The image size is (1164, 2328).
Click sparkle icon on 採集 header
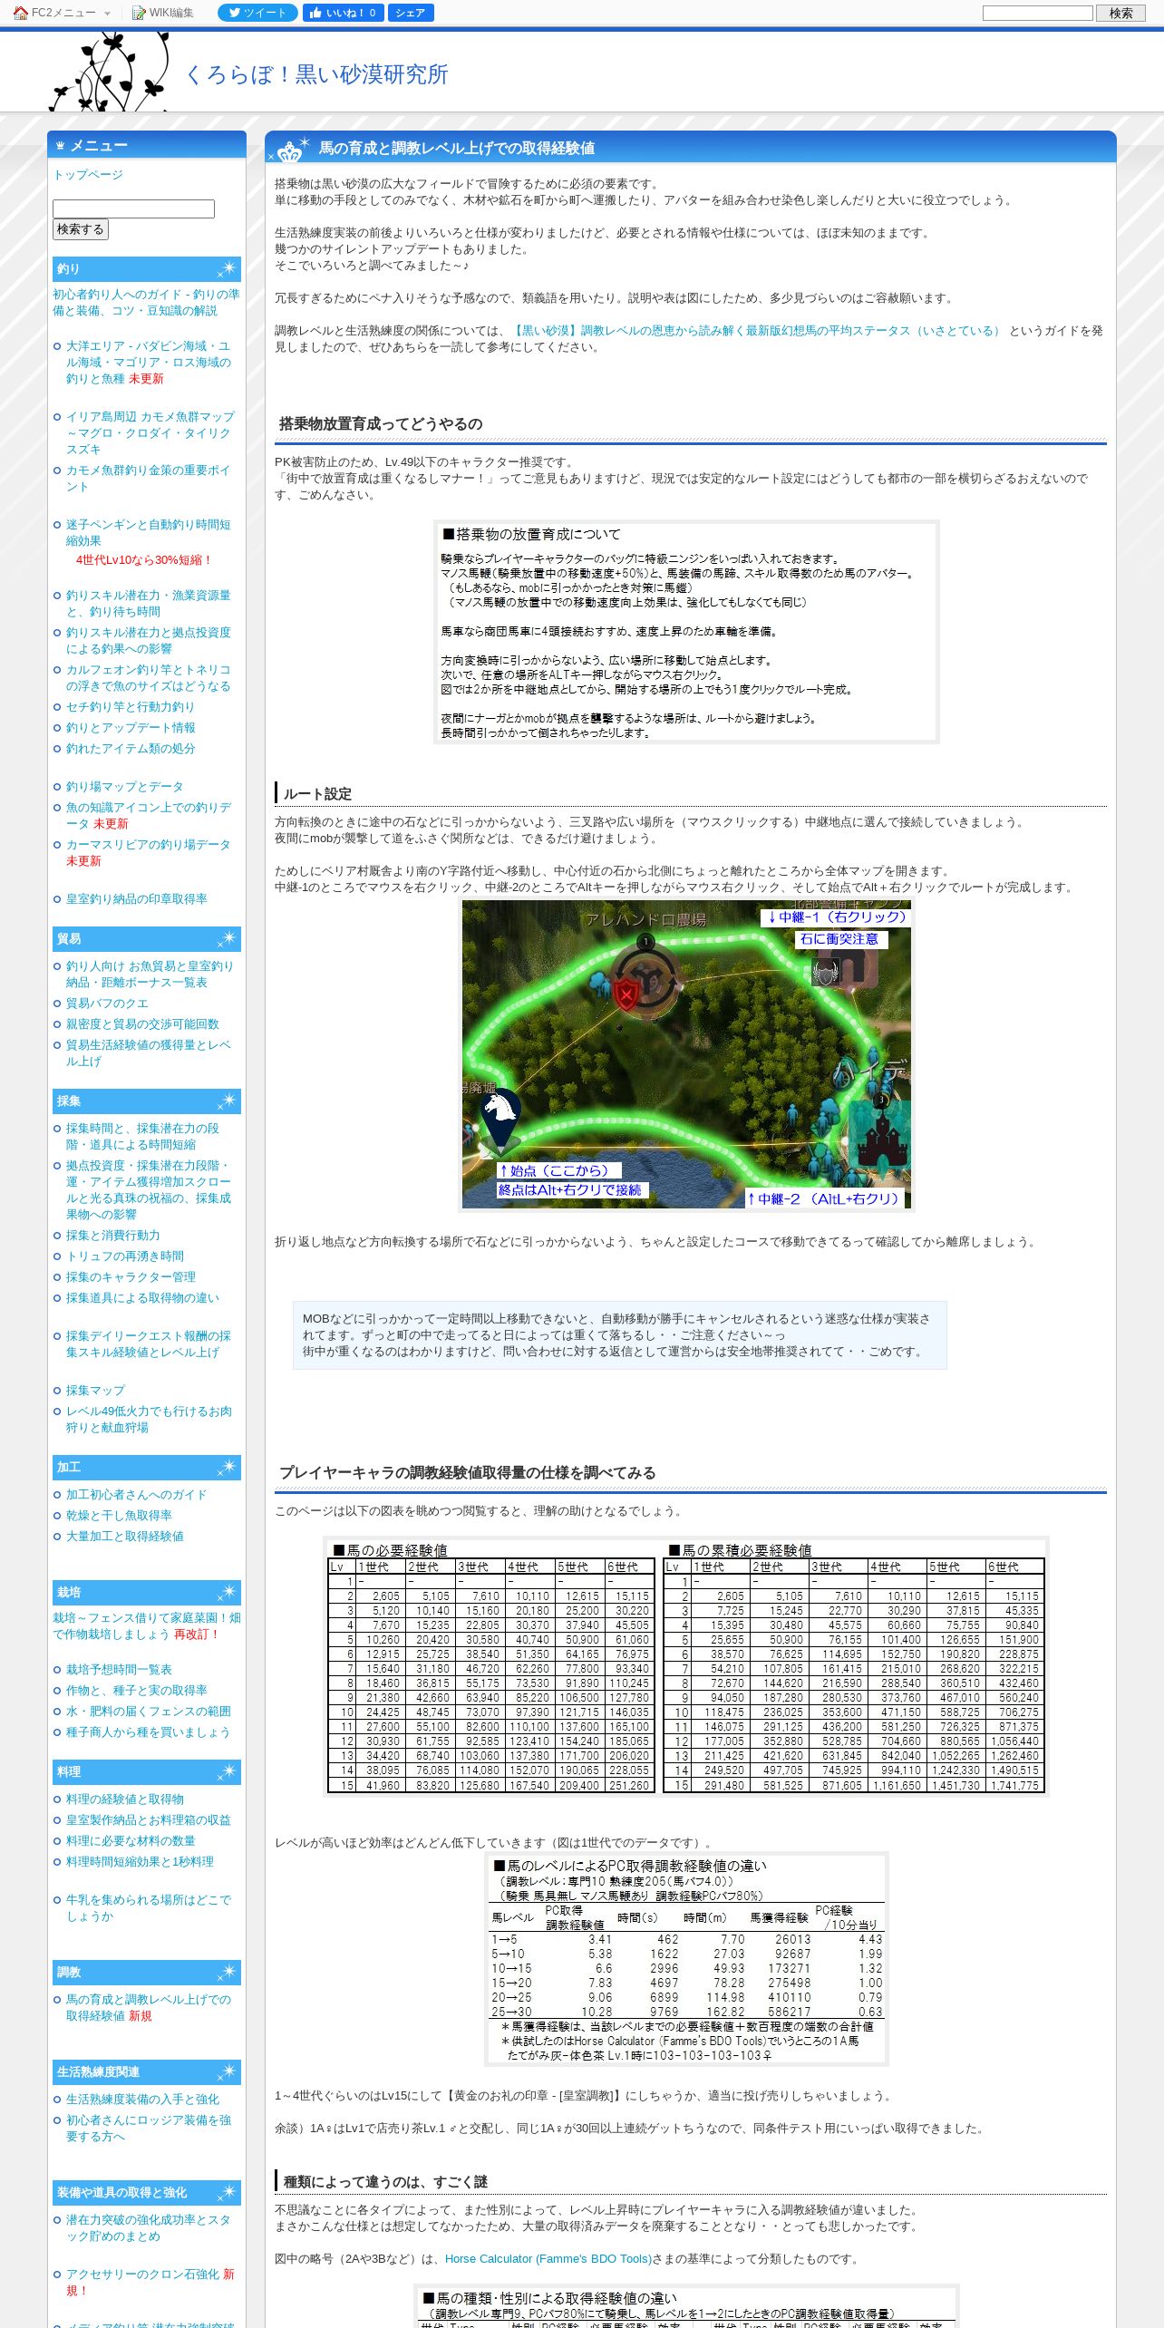point(227,1101)
